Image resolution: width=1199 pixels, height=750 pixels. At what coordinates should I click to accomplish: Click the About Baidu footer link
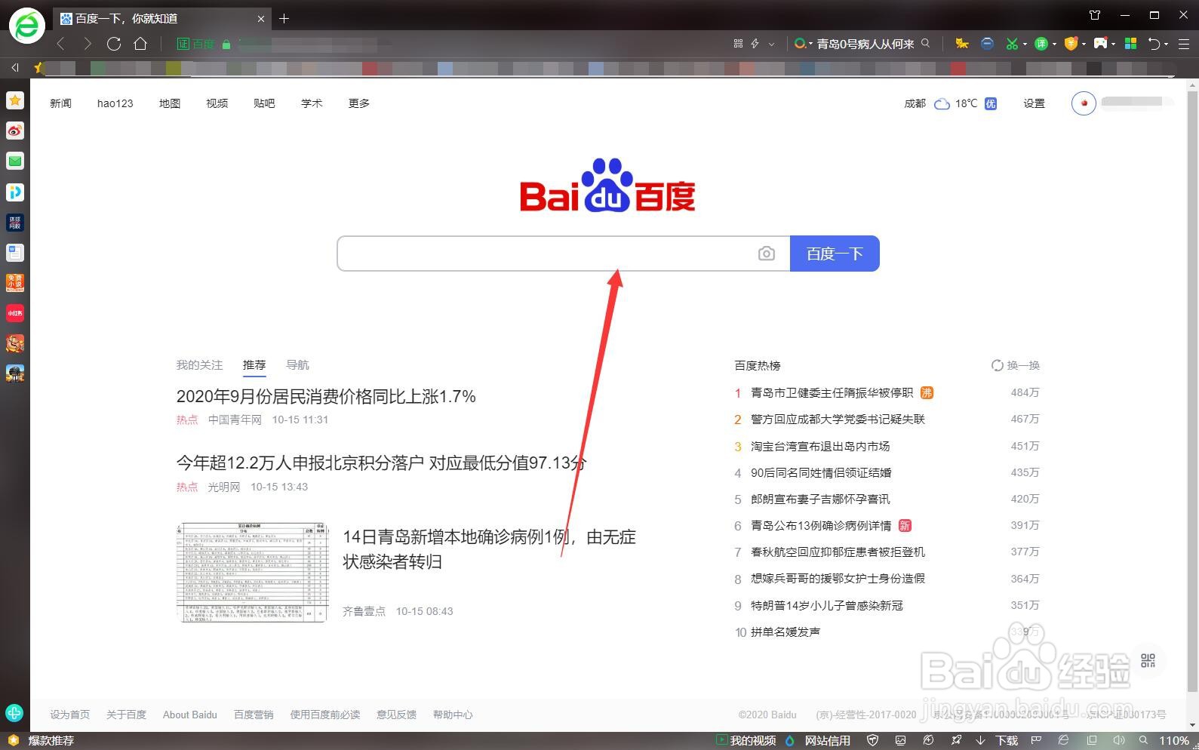pos(189,715)
